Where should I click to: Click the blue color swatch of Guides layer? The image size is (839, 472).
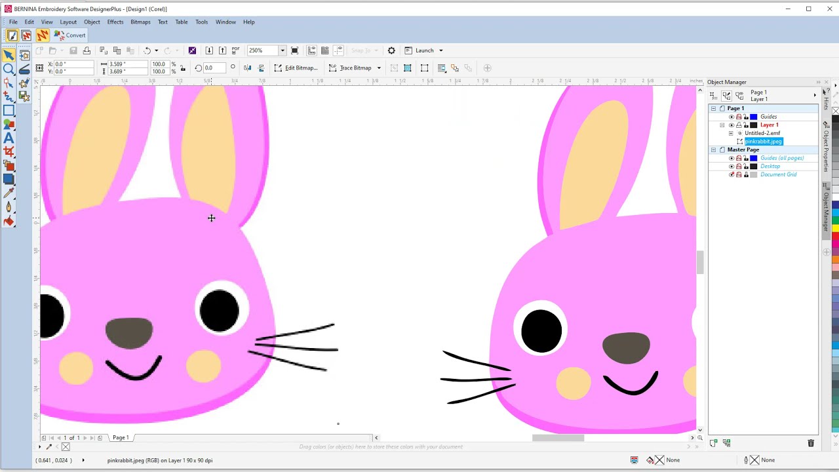coord(754,117)
